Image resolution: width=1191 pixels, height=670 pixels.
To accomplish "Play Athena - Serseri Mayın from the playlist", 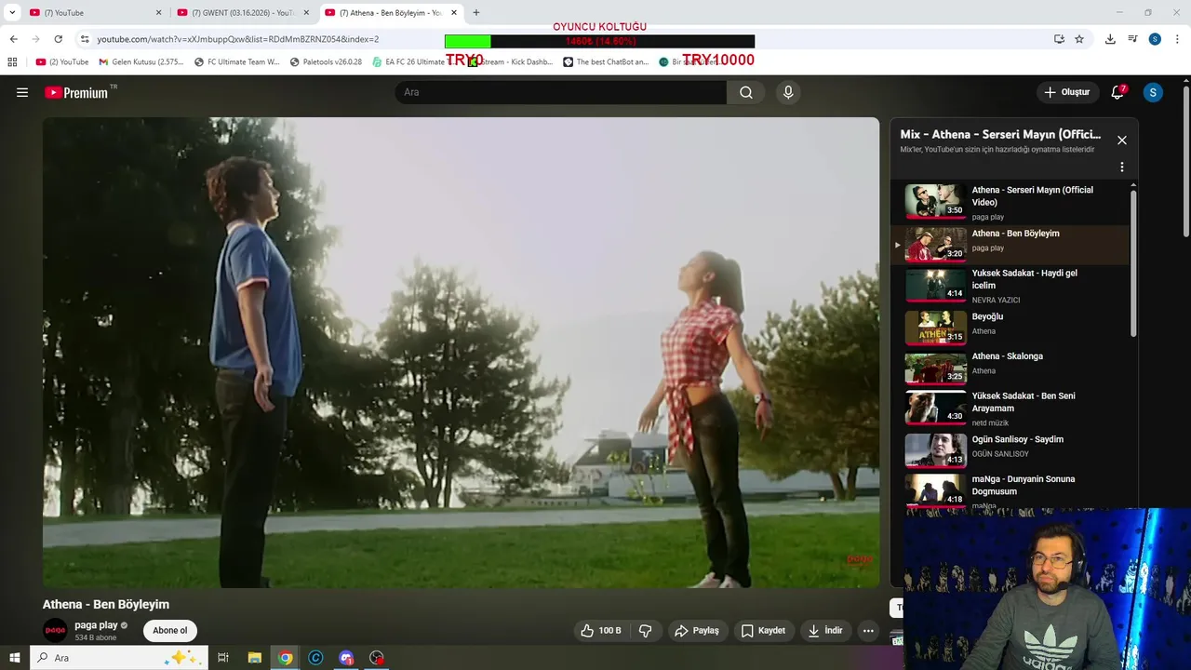I will pyautogui.click(x=1010, y=203).
